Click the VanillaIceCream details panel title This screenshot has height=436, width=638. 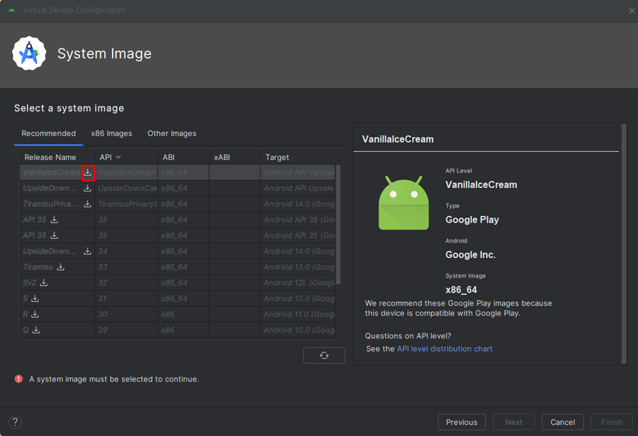(x=398, y=139)
